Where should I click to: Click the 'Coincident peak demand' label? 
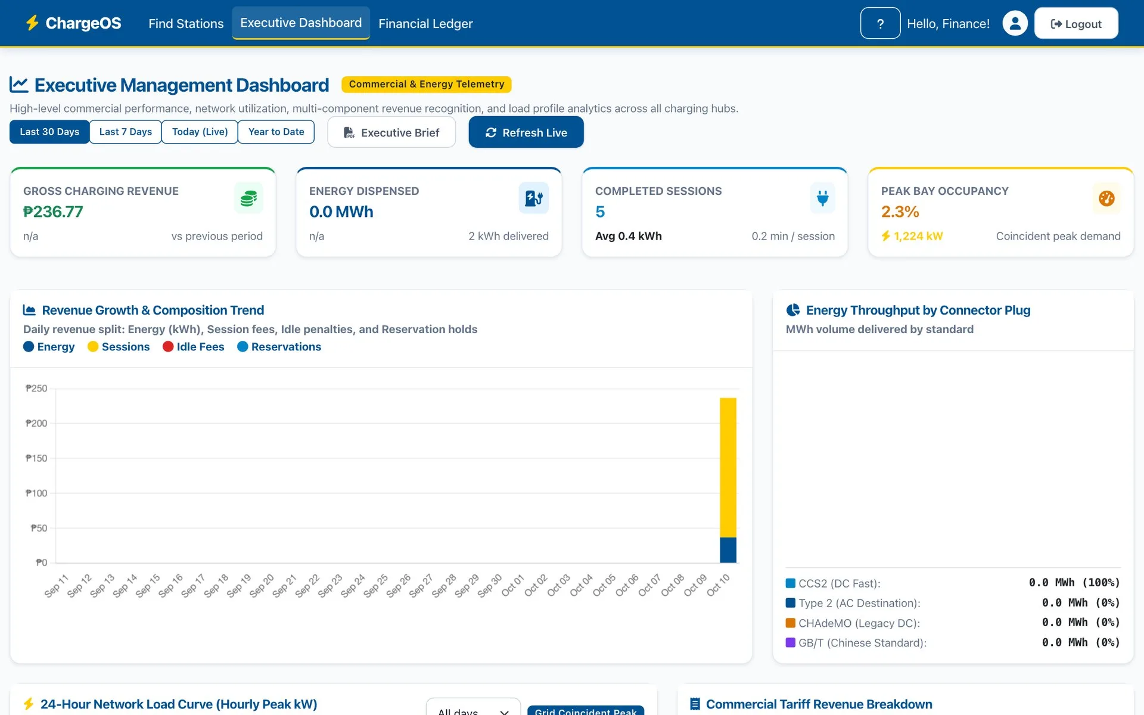pos(1058,236)
